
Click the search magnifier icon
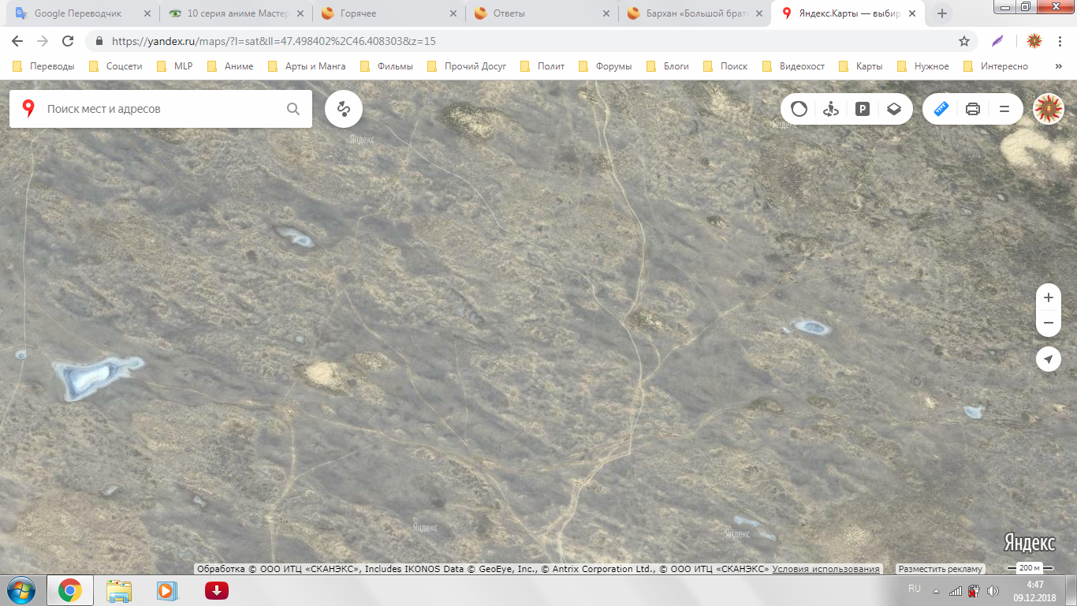[293, 109]
